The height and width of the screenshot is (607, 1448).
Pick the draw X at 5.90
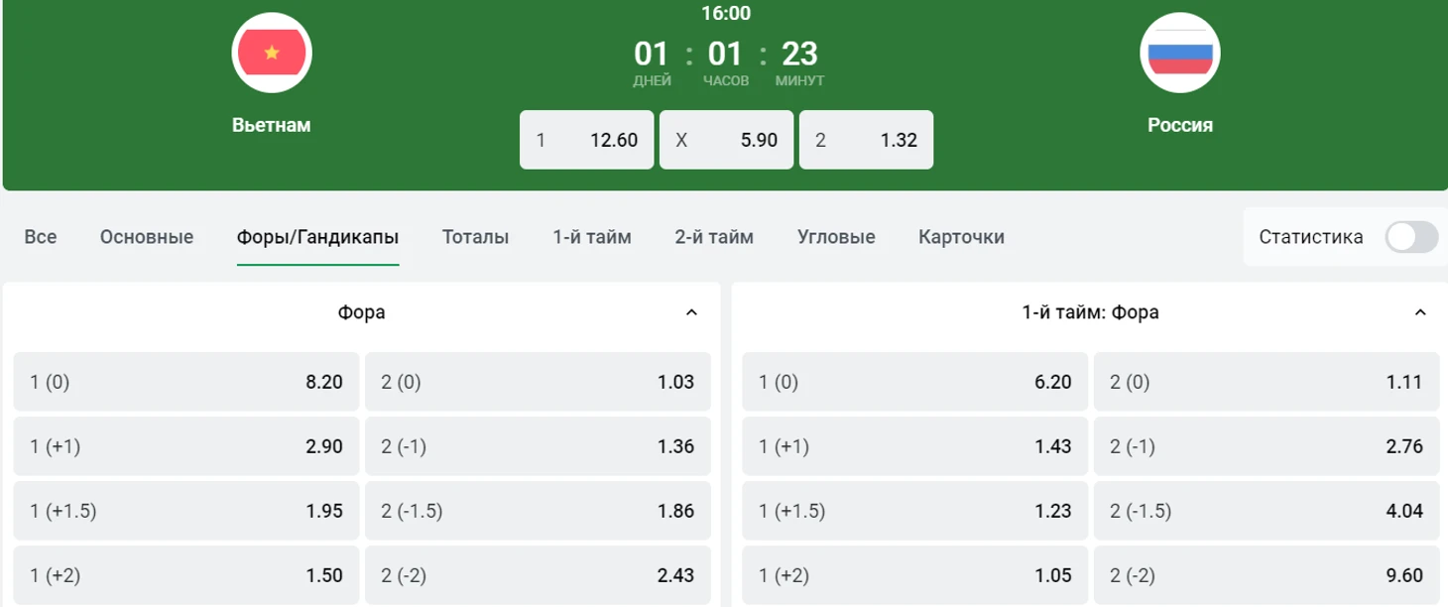[x=727, y=140]
